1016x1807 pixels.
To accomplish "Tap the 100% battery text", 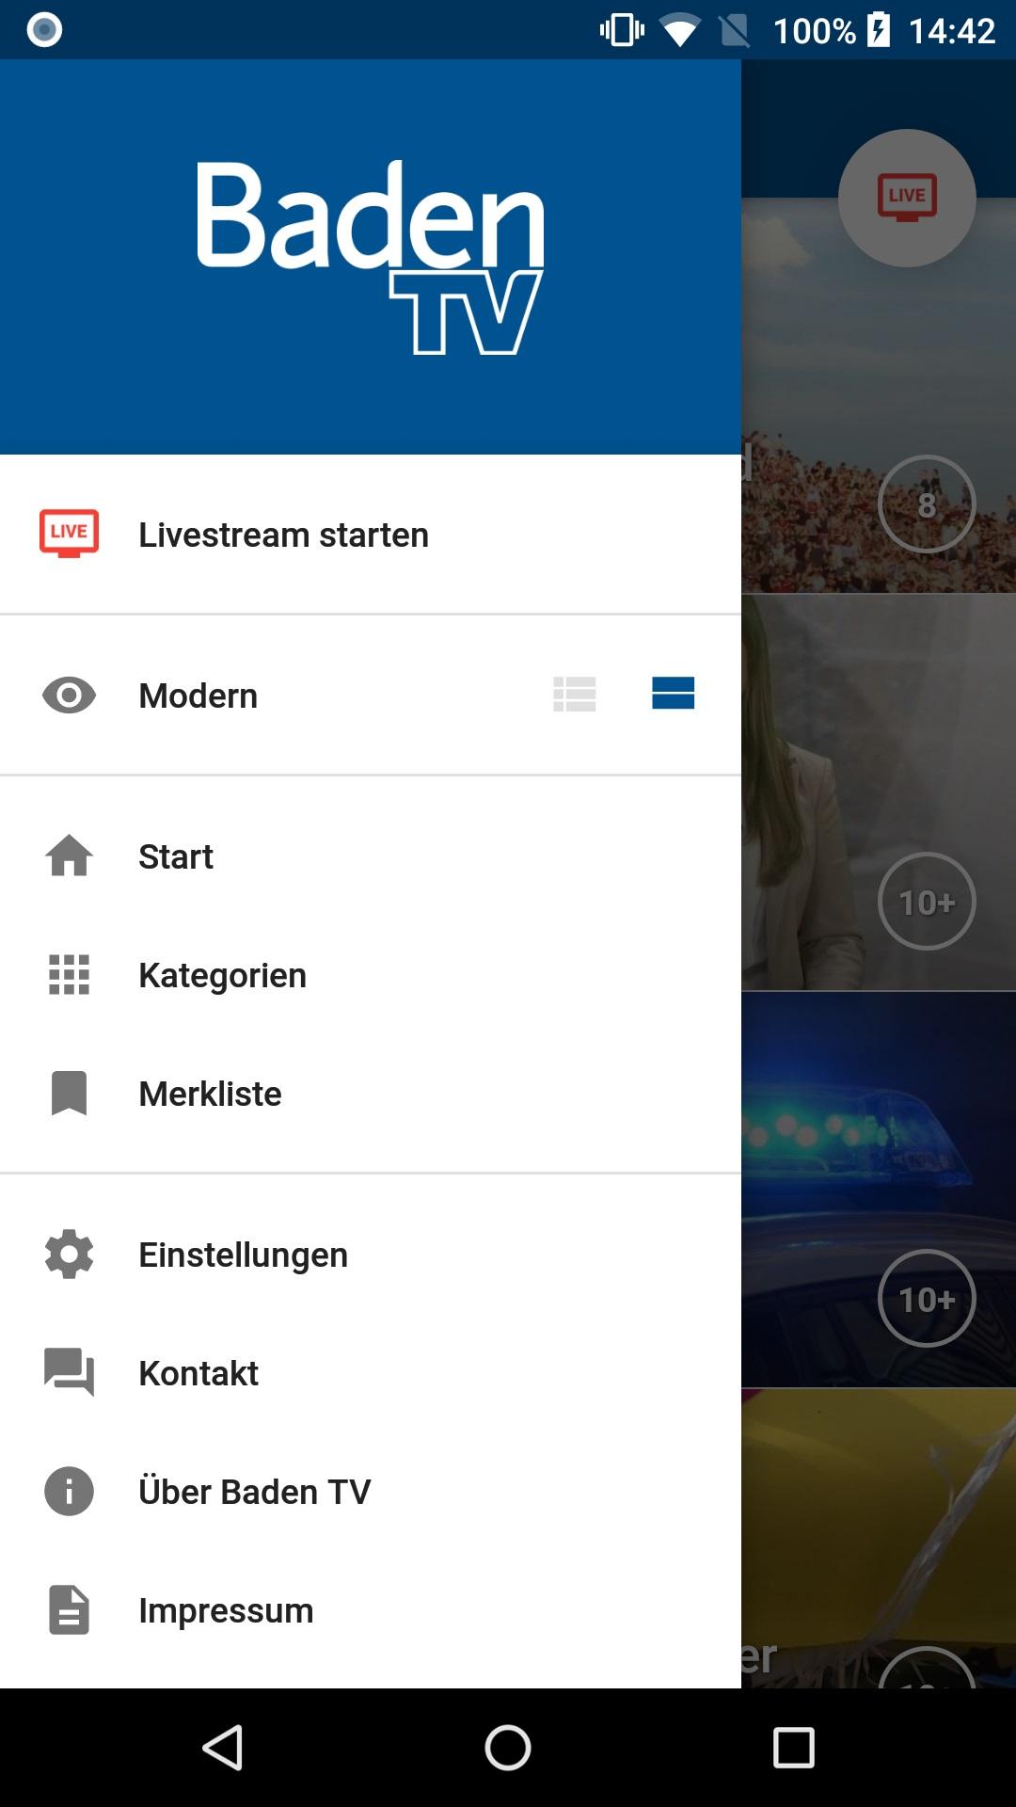I will pos(815,31).
